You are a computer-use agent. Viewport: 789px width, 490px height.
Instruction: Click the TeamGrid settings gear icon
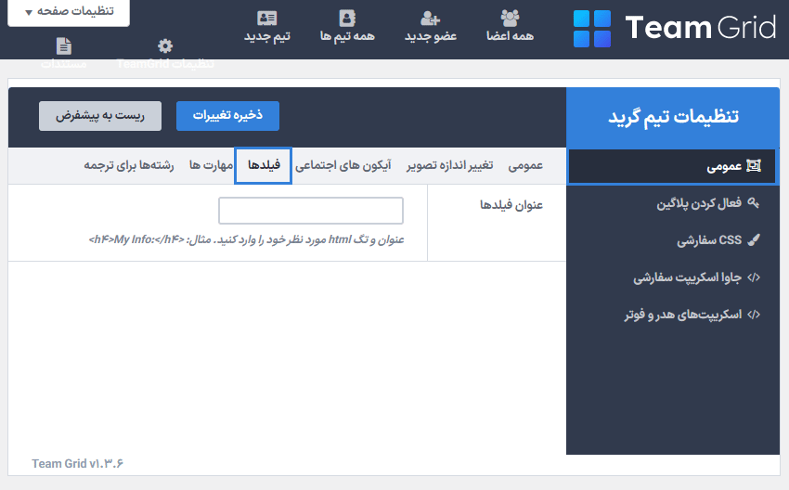165,47
